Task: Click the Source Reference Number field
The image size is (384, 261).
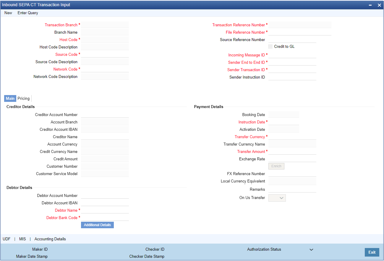Action: click(x=292, y=40)
